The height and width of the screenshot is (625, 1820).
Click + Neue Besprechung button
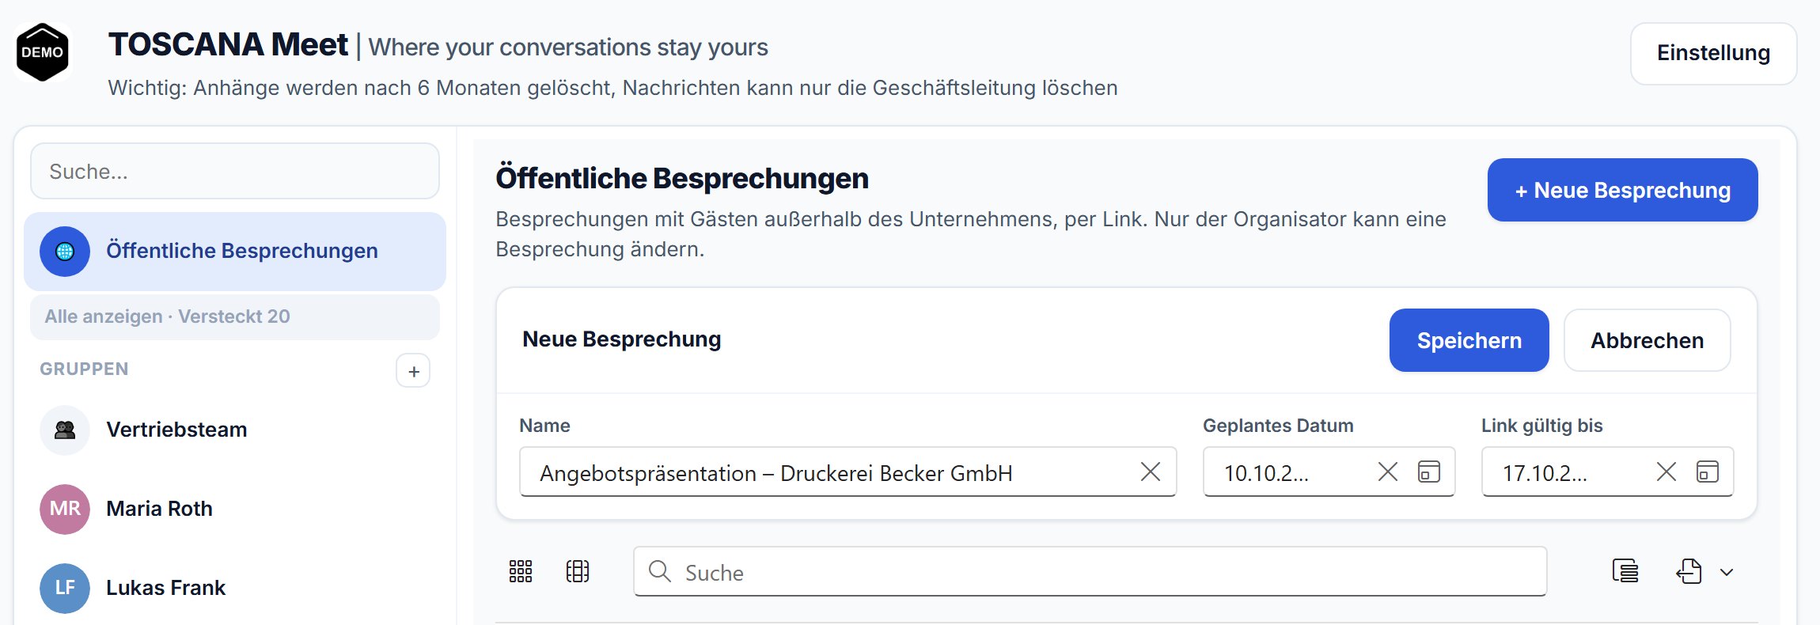[1622, 190]
